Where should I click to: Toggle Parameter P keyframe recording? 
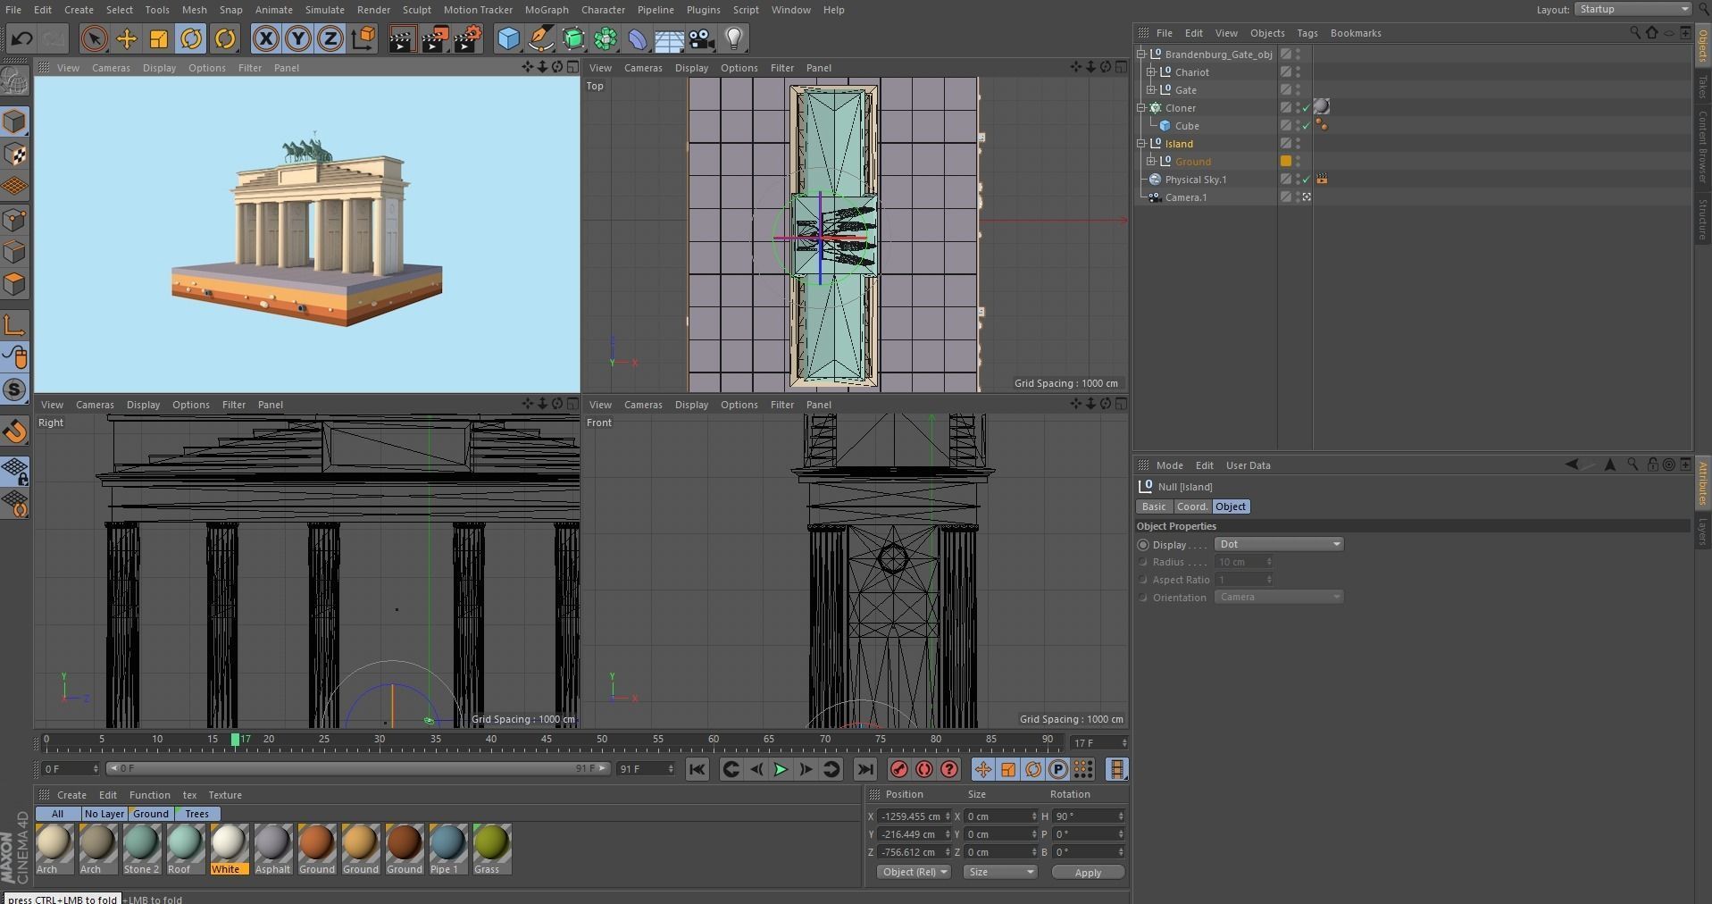pos(1058,769)
